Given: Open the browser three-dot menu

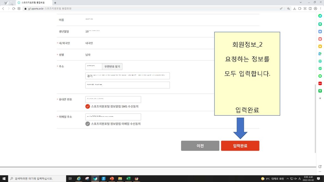Looking at the screenshot, I should coord(321,9).
